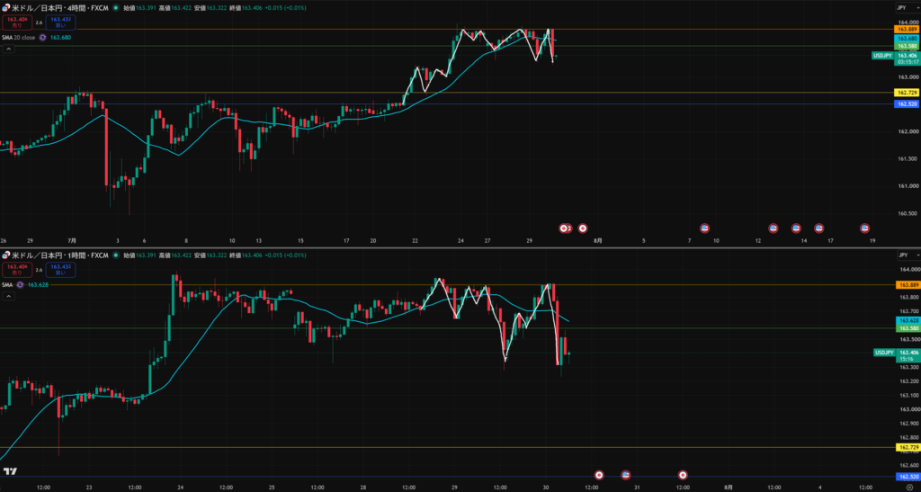Viewport: 921px width, 492px height.
Task: Click current price 163.406 with 03:15:17 countdown
Action: pyautogui.click(x=908, y=58)
